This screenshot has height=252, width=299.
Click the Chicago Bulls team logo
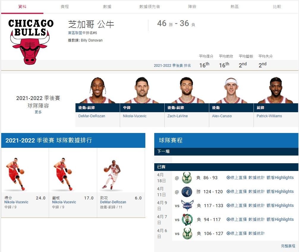(x=31, y=42)
